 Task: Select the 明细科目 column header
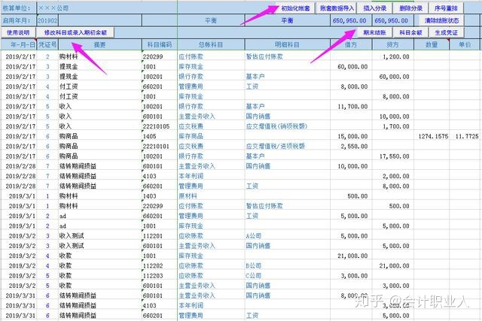point(287,45)
